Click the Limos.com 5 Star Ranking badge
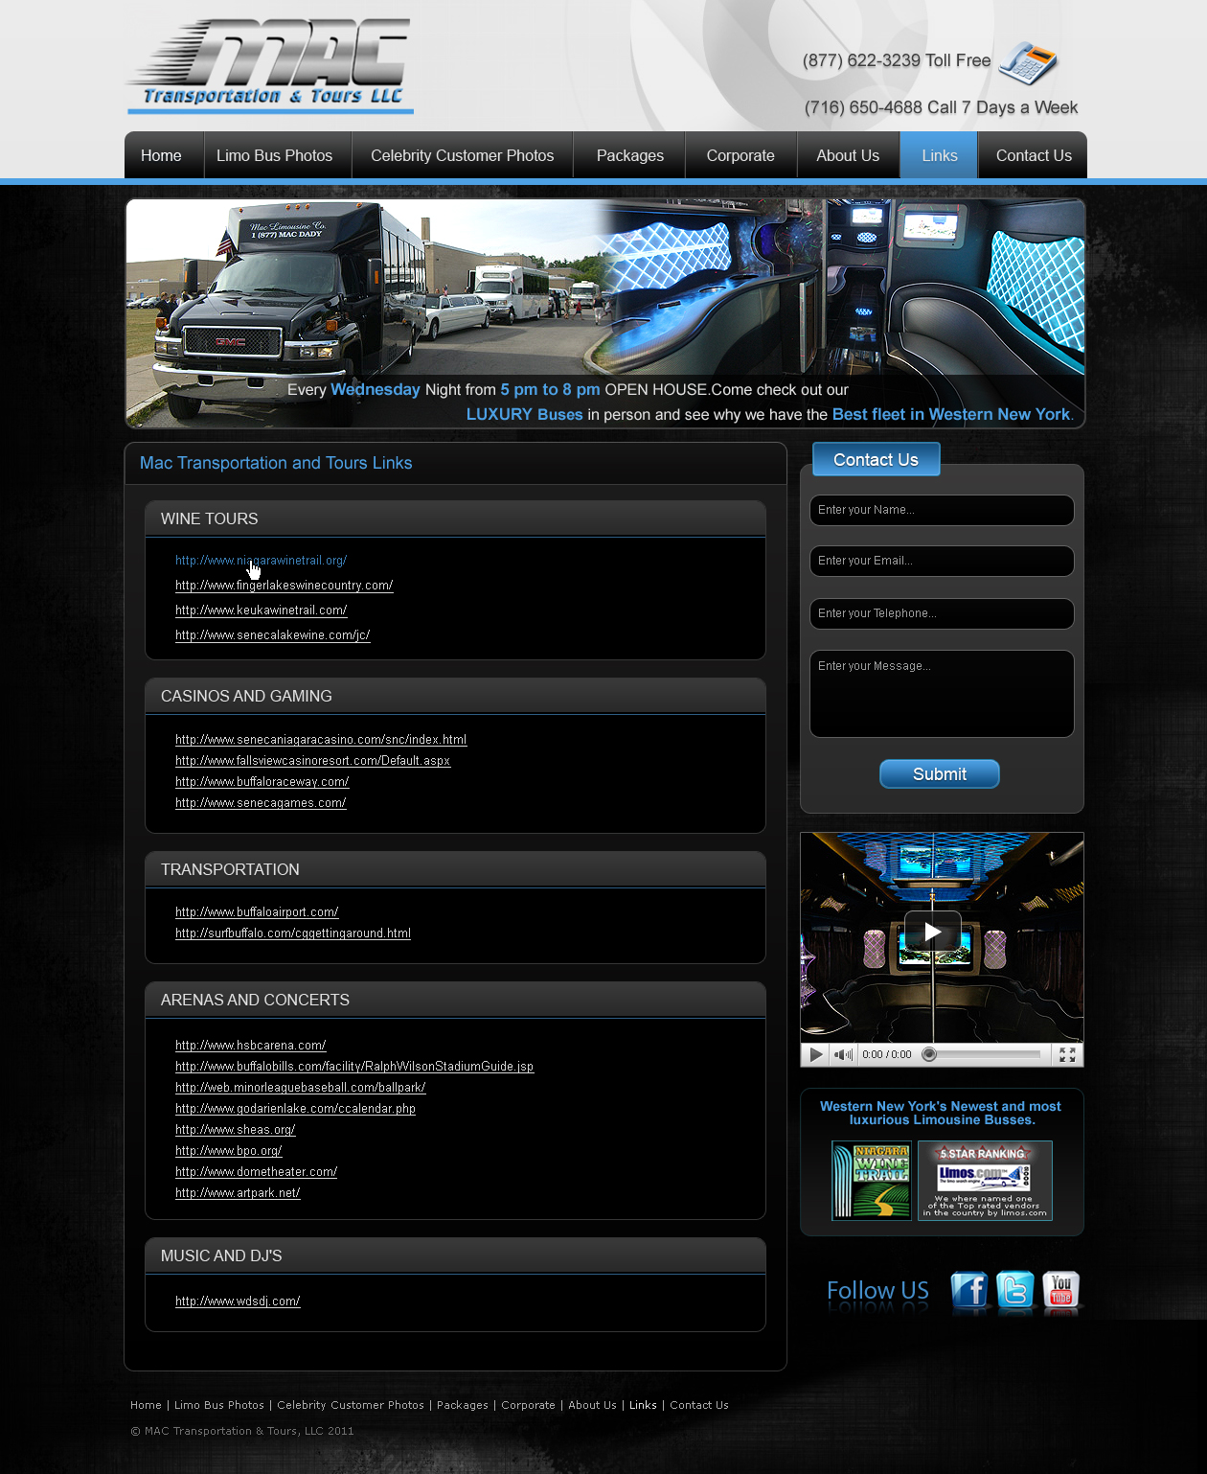 (985, 1181)
